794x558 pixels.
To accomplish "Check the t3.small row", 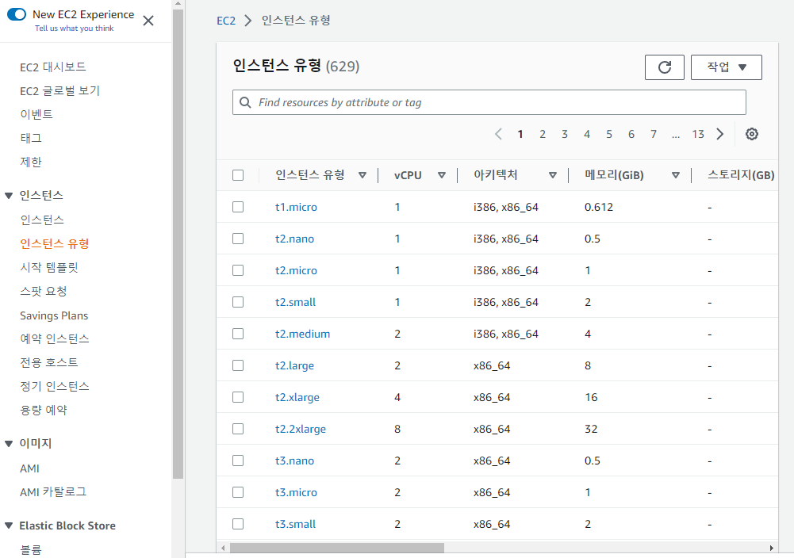I will pos(238,524).
